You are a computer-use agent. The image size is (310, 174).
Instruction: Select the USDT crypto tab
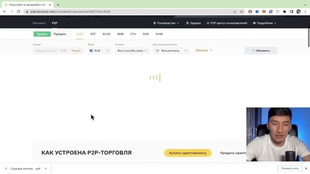(79, 34)
